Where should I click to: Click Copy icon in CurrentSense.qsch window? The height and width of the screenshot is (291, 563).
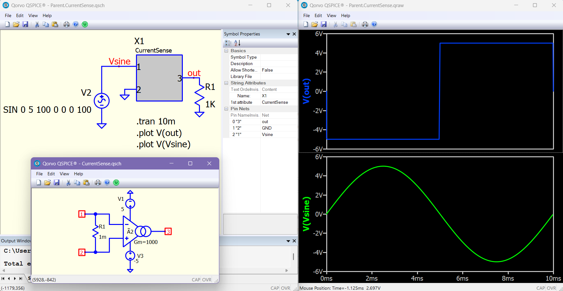pyautogui.click(x=77, y=182)
